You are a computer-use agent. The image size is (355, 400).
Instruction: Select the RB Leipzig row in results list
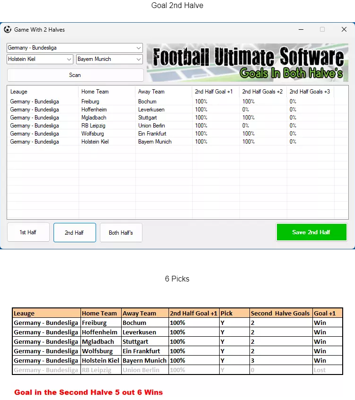pyautogui.click(x=177, y=126)
